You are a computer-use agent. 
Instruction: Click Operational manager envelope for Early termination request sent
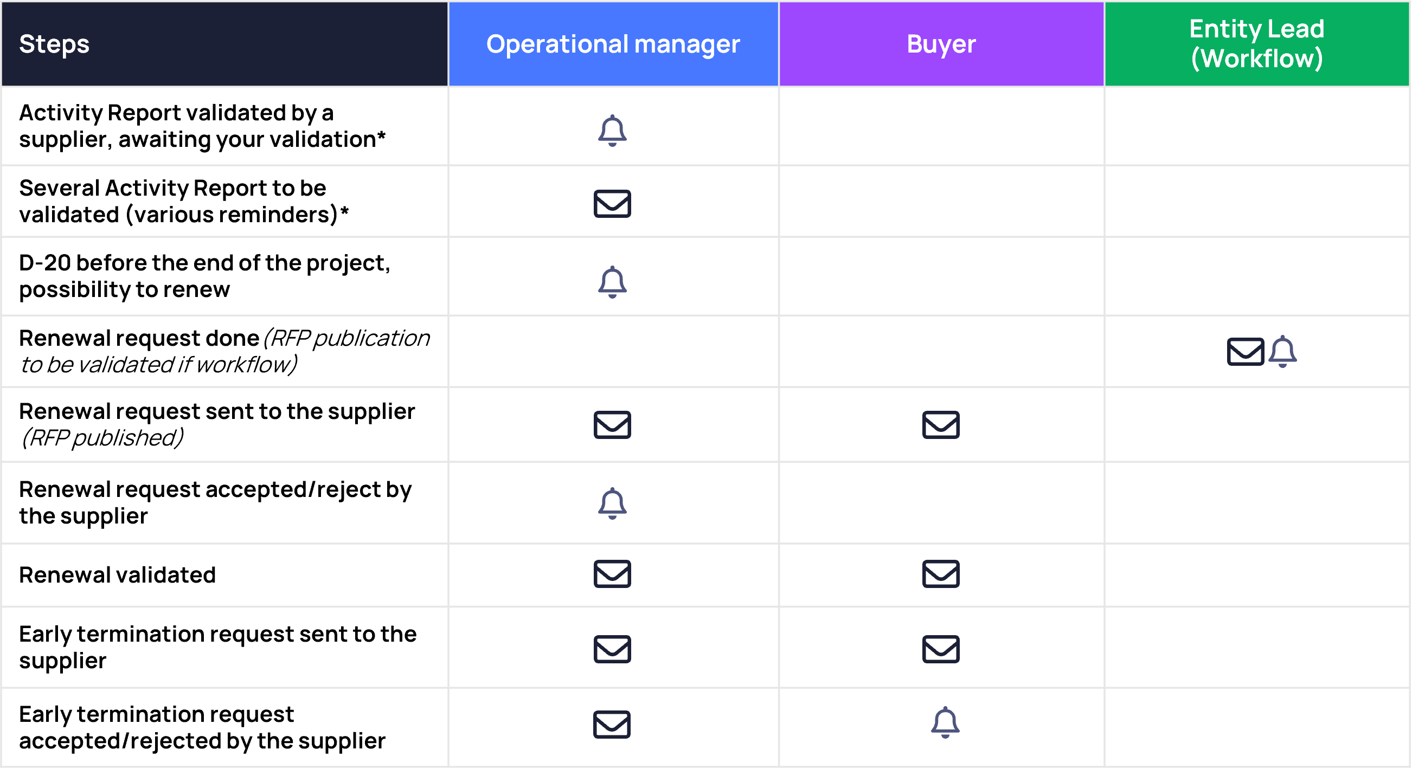click(x=612, y=650)
